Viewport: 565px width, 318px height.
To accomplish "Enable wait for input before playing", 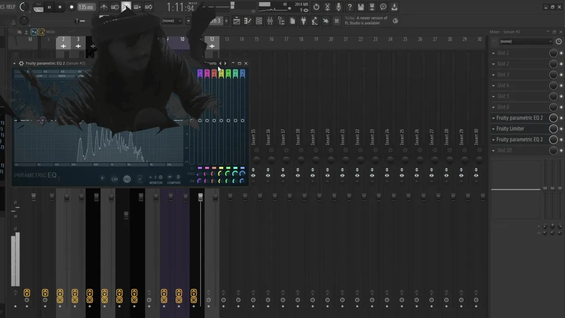I will point(115,7).
